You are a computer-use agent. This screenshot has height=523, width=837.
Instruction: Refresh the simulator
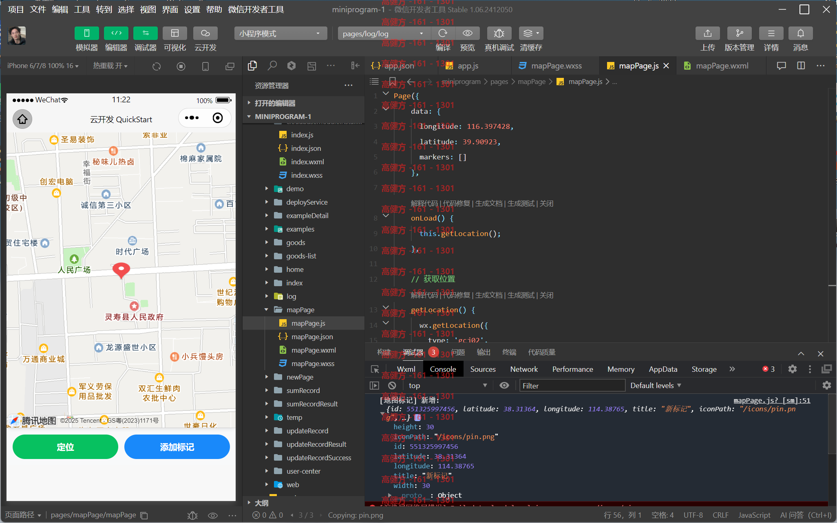(x=157, y=66)
